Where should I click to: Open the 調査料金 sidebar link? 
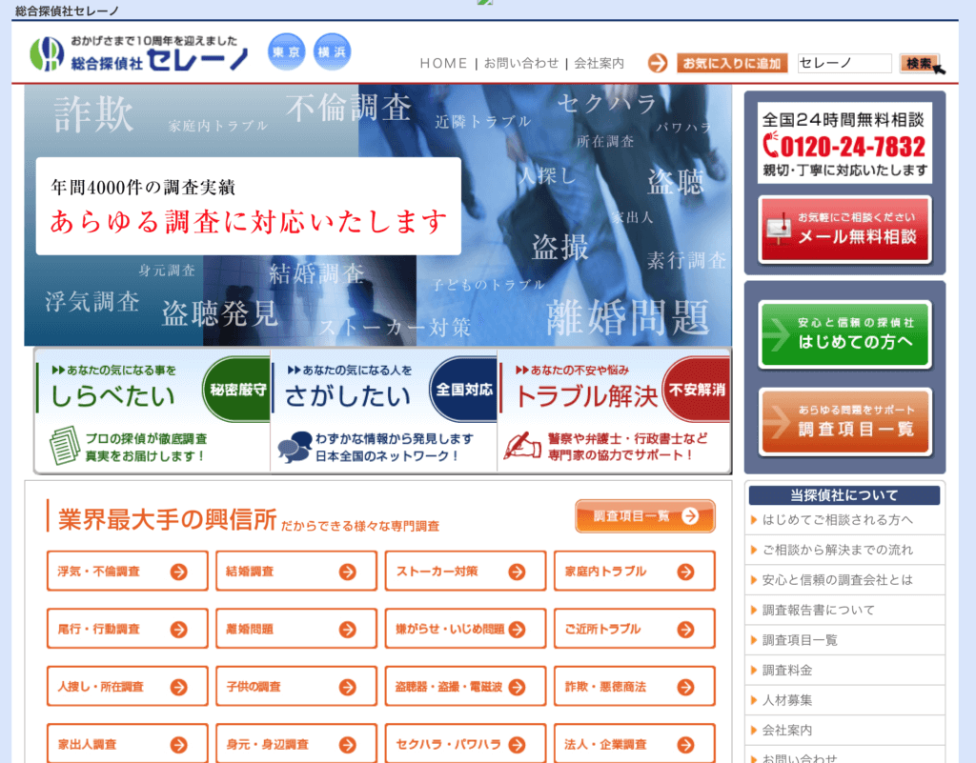pos(787,670)
